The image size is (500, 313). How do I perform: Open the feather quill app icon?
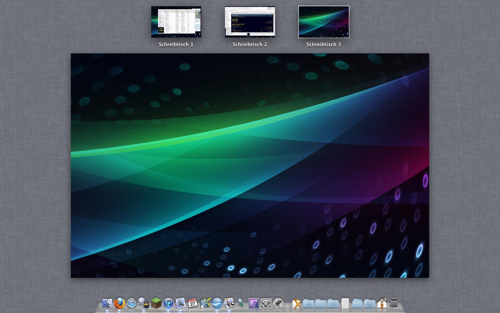point(241,303)
